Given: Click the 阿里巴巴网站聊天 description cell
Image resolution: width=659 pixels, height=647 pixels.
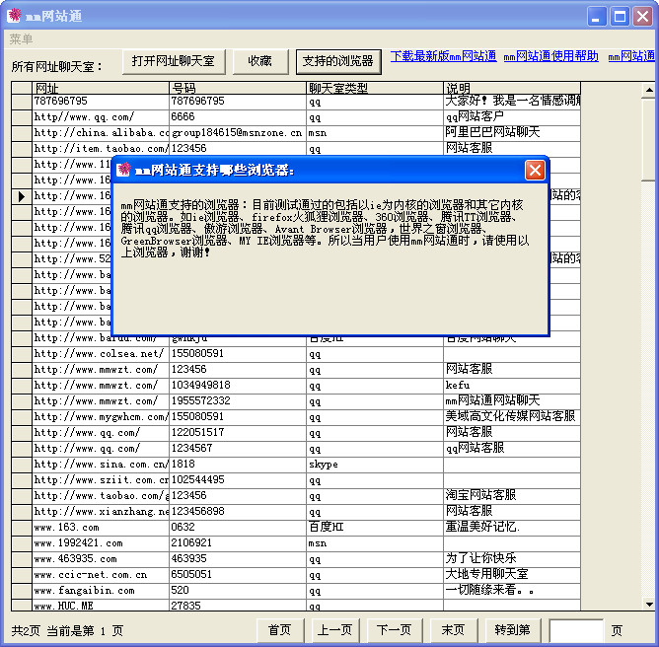Looking at the screenshot, I should 512,133.
